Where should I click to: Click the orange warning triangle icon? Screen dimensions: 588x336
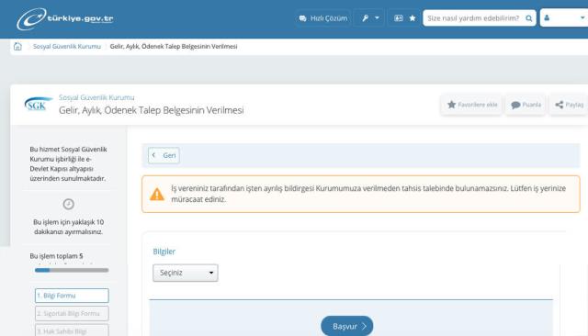pyautogui.click(x=157, y=194)
